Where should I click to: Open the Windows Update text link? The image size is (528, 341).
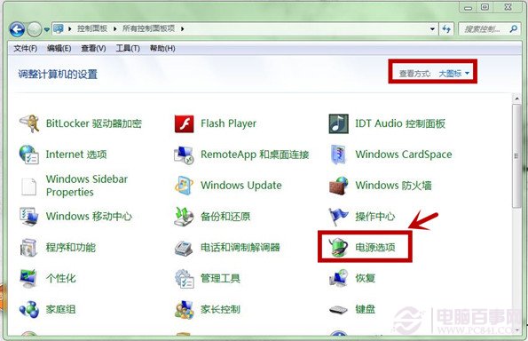[241, 186]
